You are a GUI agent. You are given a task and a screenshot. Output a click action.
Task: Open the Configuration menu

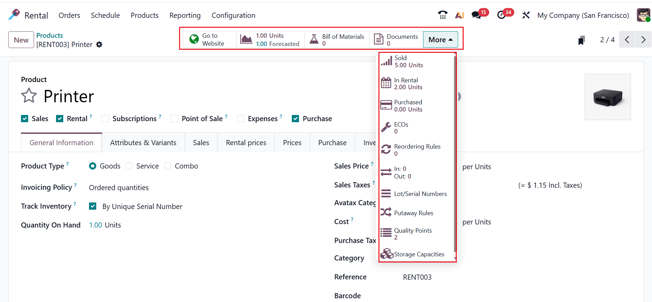(233, 15)
